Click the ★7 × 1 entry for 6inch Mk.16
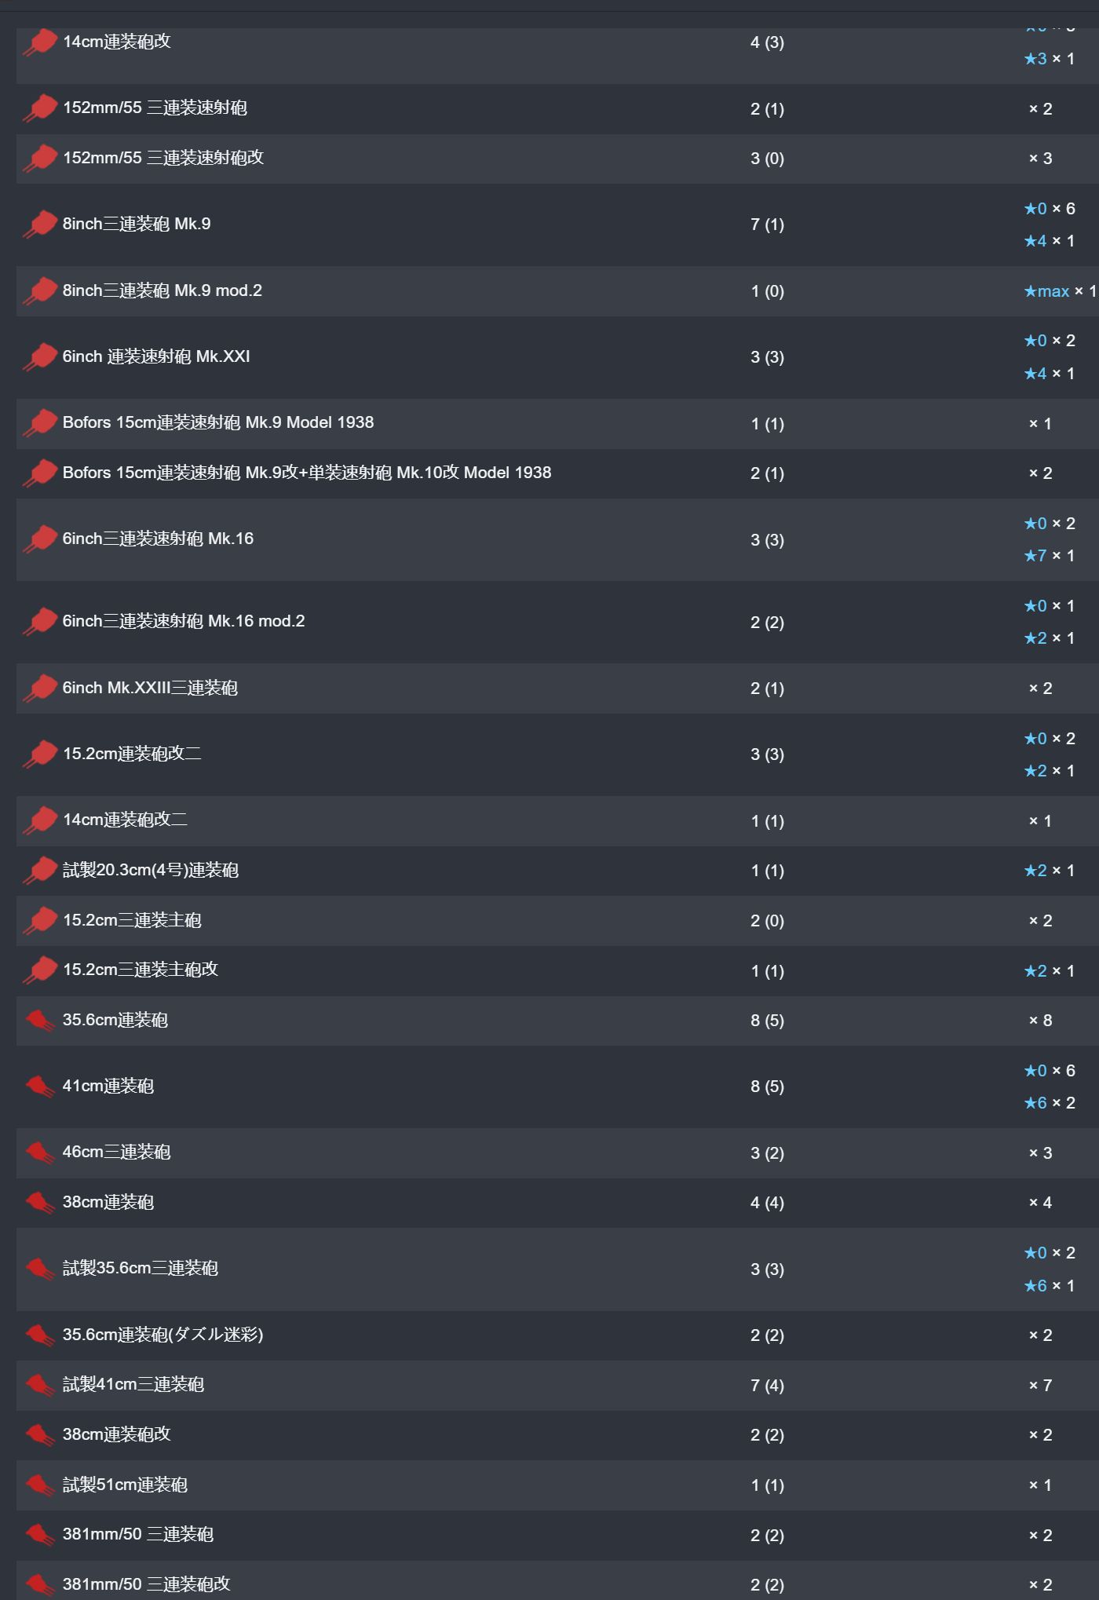The height and width of the screenshot is (1600, 1099). [x=1049, y=556]
